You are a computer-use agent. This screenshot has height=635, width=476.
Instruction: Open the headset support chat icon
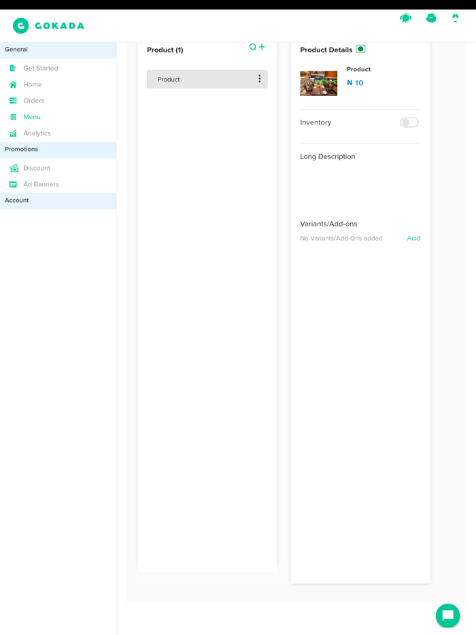(405, 18)
